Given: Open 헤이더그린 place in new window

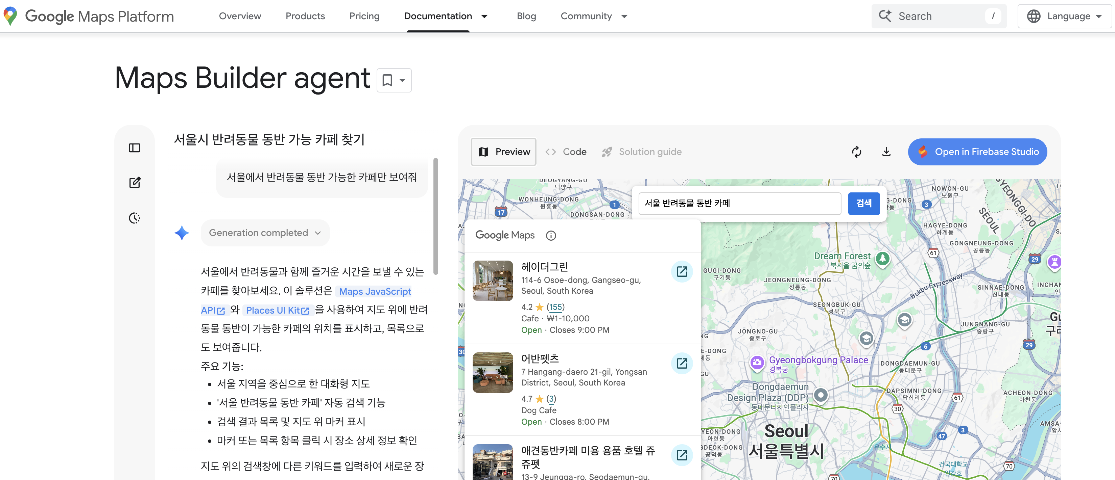Looking at the screenshot, I should pyautogui.click(x=682, y=271).
